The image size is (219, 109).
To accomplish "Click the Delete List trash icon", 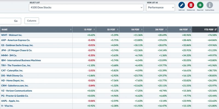I will (x=191, y=5).
